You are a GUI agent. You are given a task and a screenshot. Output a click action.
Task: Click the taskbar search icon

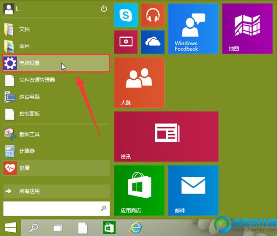click(34, 228)
